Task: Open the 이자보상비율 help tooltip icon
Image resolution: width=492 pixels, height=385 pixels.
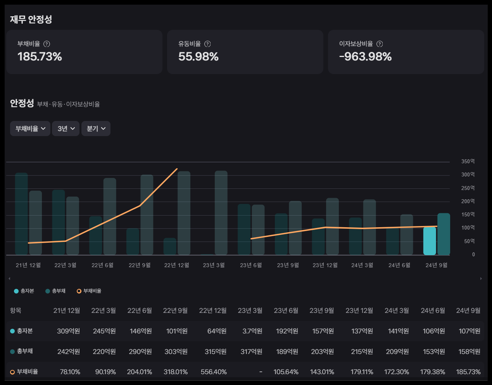Action: 380,44
